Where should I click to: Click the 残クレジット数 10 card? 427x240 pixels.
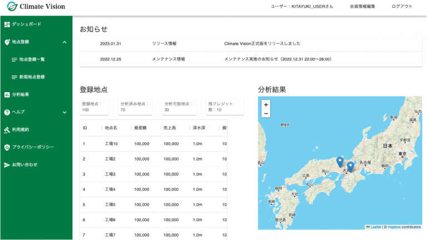[x=225, y=107]
